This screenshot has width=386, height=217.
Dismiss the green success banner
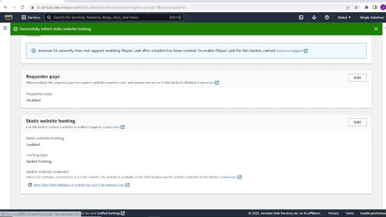(x=376, y=29)
